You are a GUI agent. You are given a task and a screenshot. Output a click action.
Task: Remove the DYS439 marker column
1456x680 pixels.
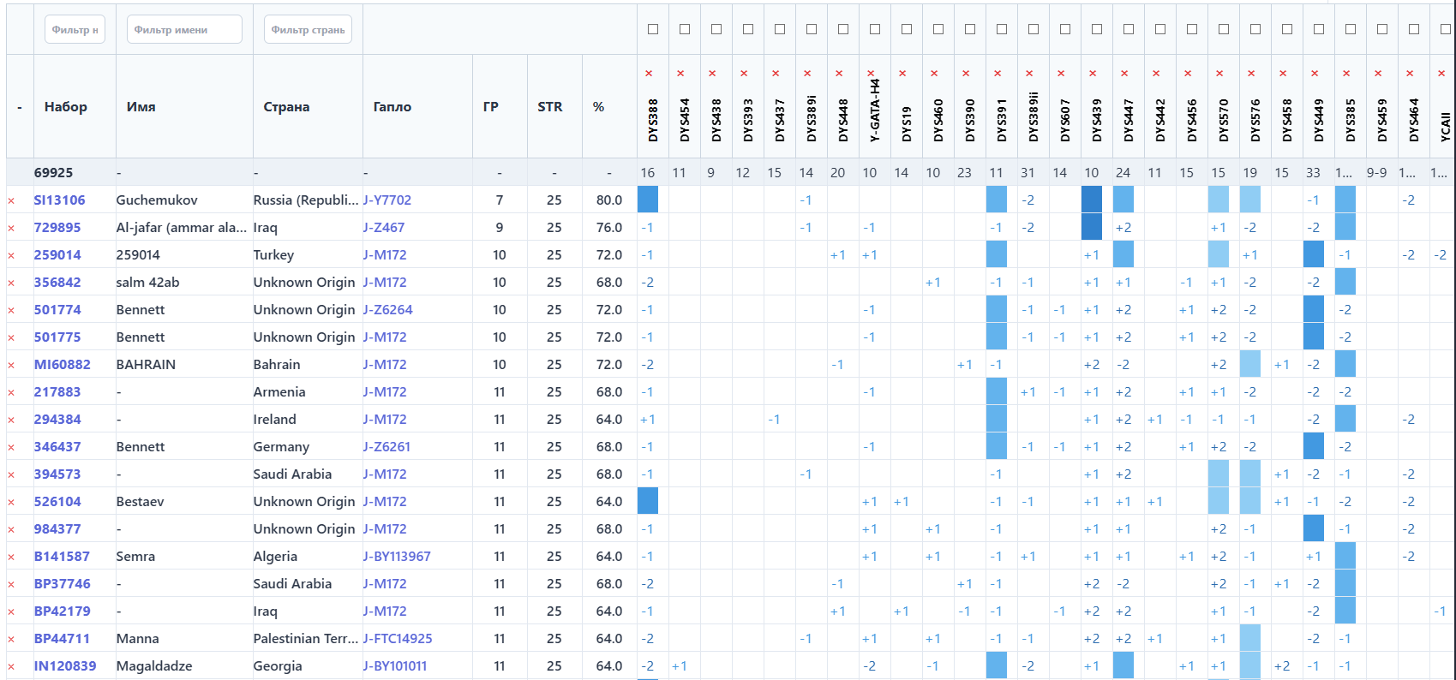1093,74
